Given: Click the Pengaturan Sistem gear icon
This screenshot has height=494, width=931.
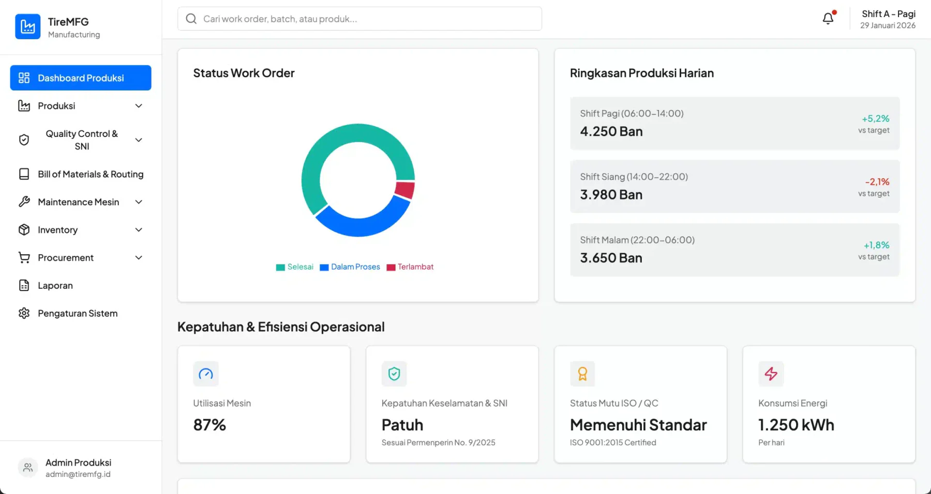Looking at the screenshot, I should coord(24,313).
